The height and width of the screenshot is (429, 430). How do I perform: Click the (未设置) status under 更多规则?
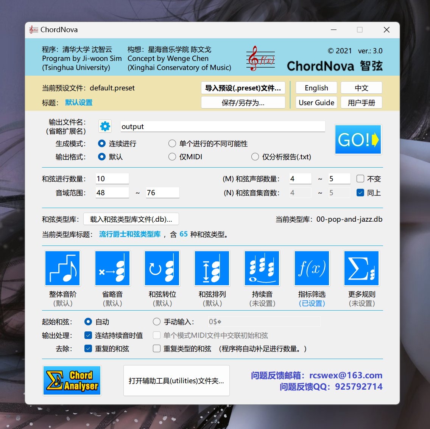pos(361,303)
